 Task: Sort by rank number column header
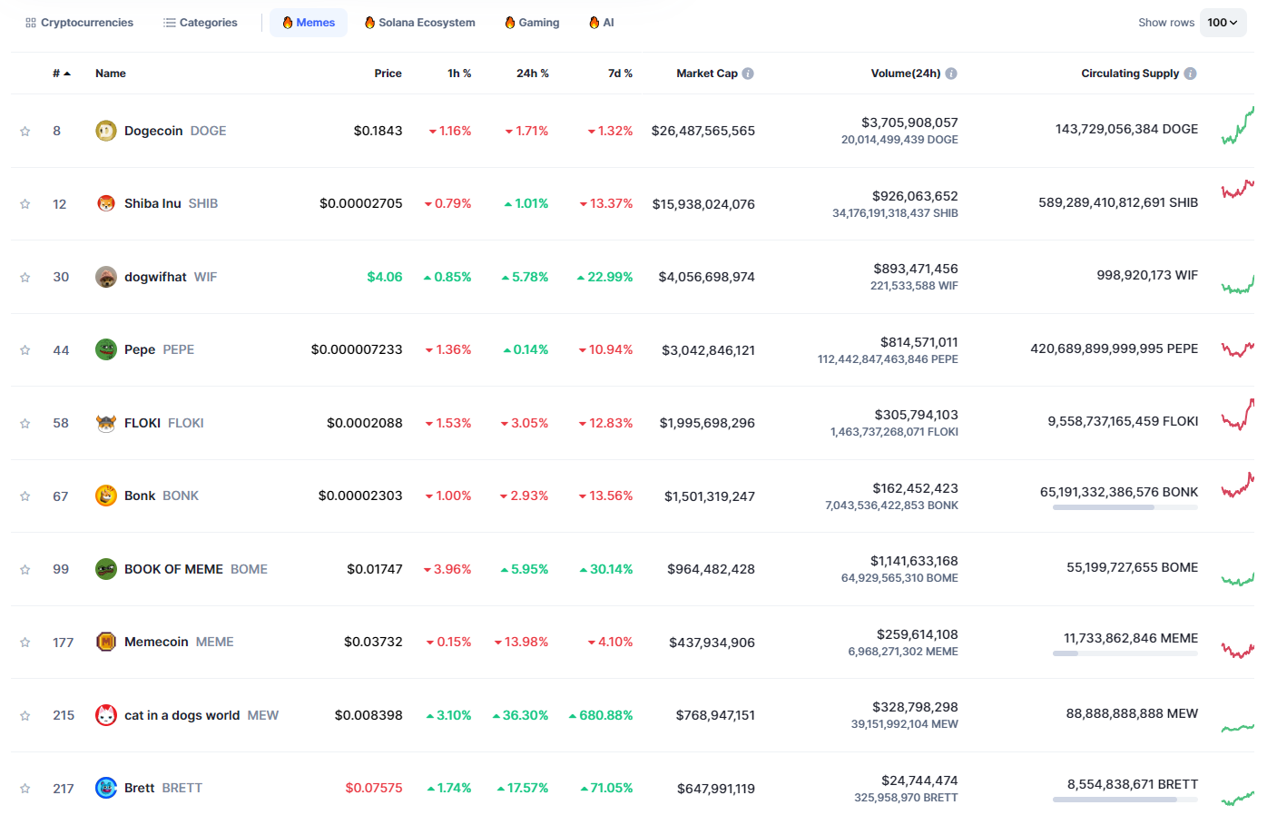[61, 74]
